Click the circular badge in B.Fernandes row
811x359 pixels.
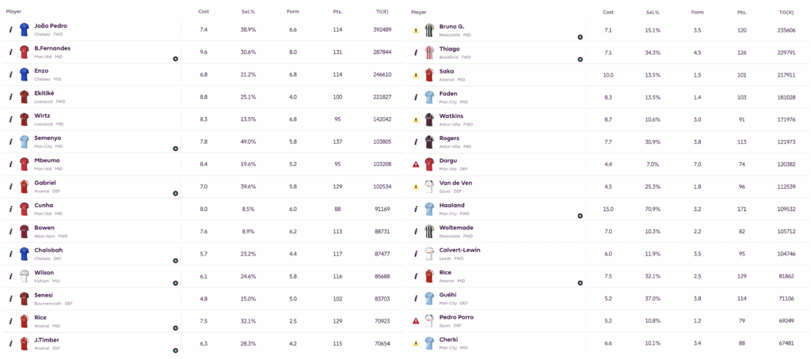[175, 59]
